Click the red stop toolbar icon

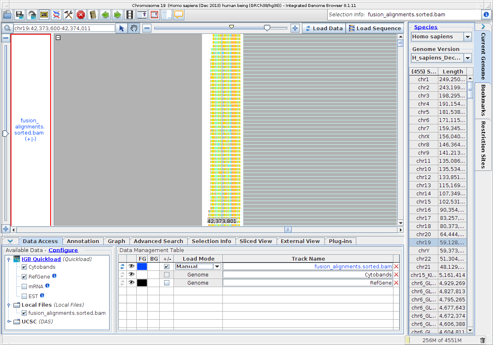(81, 15)
